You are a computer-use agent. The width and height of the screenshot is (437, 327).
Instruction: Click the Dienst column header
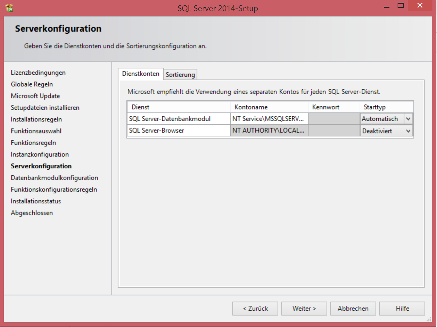point(178,107)
